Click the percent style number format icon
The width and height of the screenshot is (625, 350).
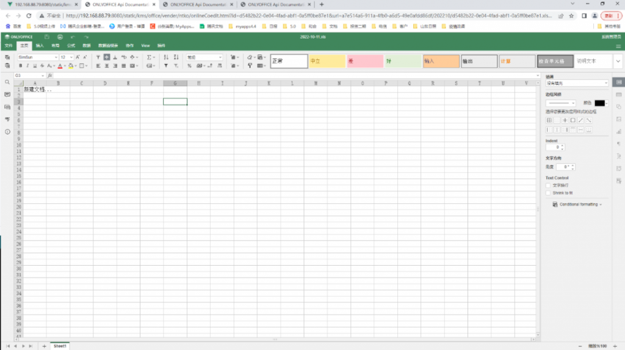coord(190,65)
